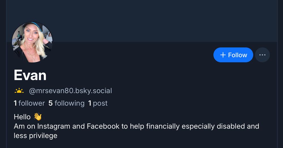Open the three-dot more options menu
This screenshot has width=283, height=148.
pyautogui.click(x=262, y=55)
